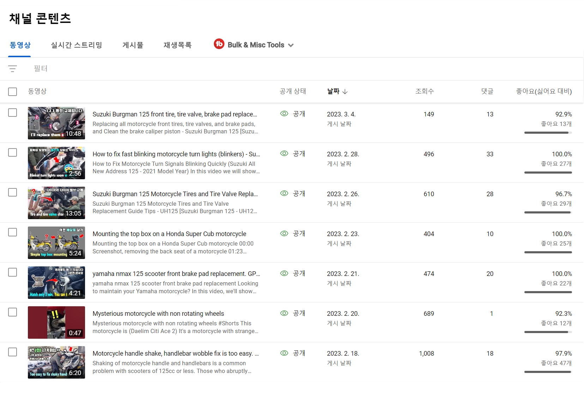
Task: Open the 5:24 Honda Super Cub thumbnail
Action: 56,243
